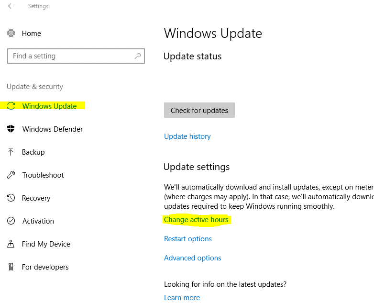Open For developers settings

(x=45, y=267)
